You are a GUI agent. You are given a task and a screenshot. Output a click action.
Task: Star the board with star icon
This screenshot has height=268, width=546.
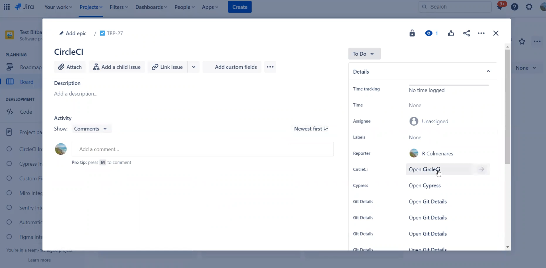522,41
